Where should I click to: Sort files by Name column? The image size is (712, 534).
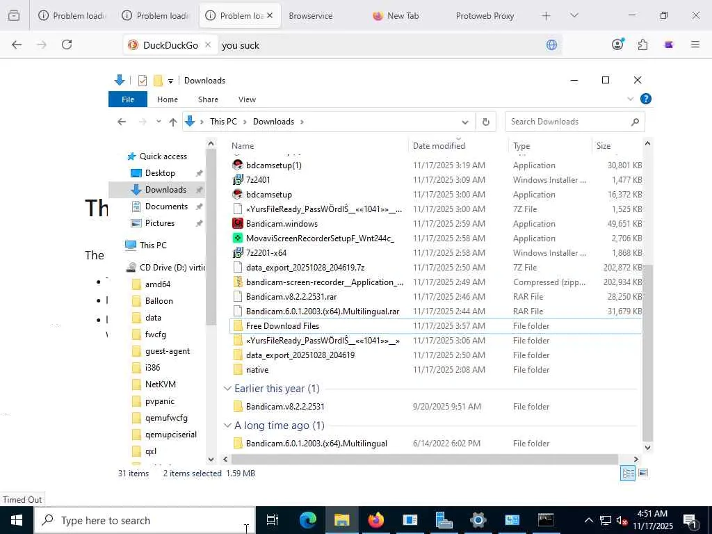243,146
